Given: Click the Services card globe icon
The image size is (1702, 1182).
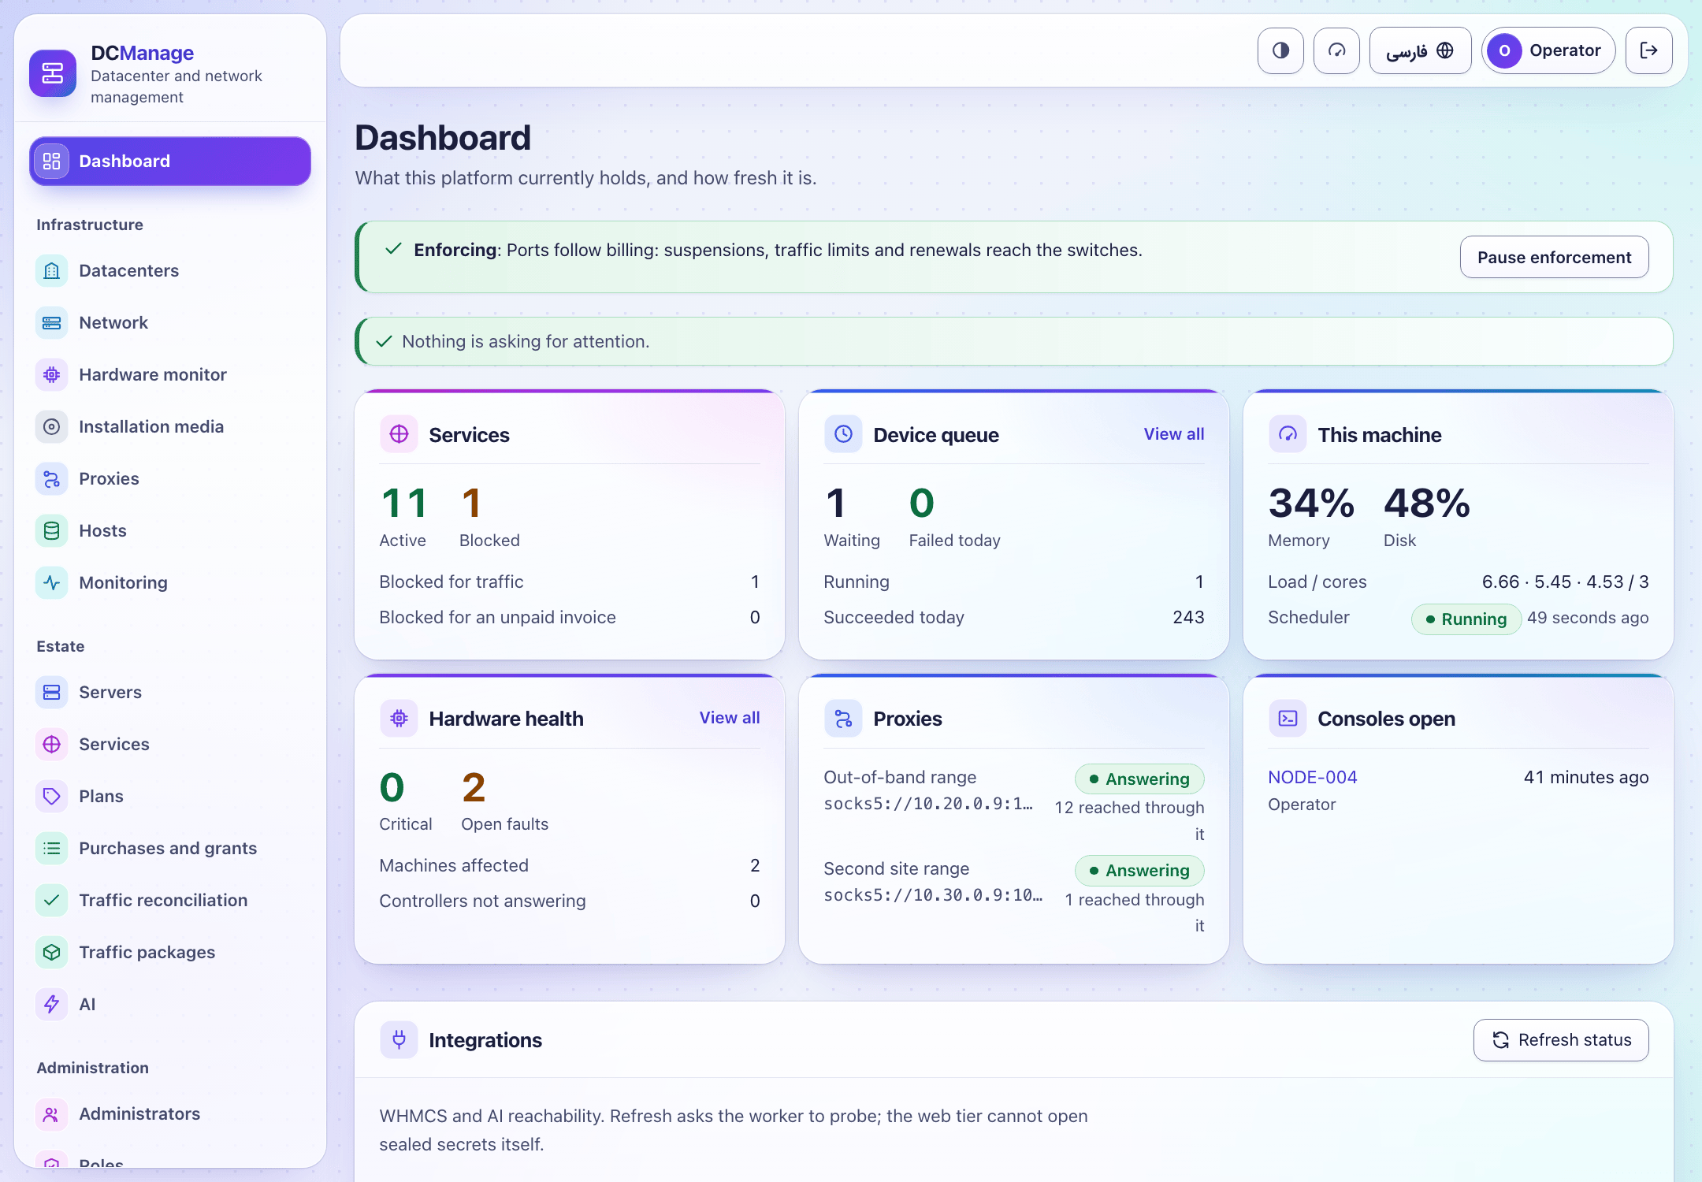Looking at the screenshot, I should (x=399, y=434).
